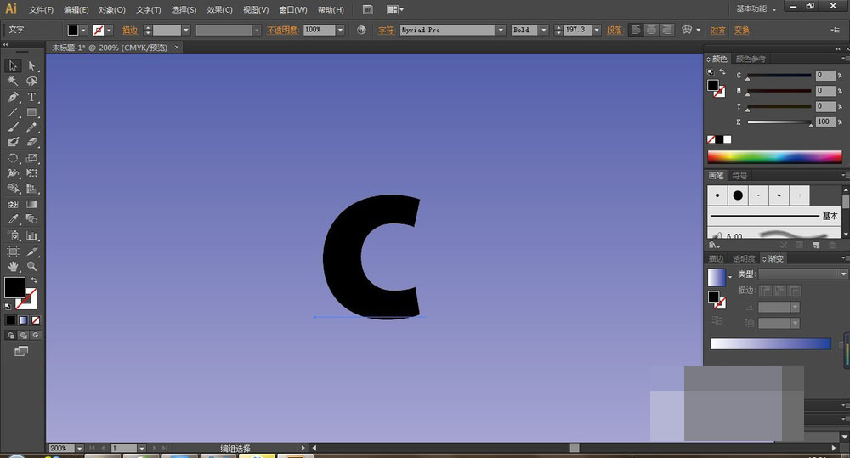Select the Column Graph tool
This screenshot has width=850, height=458.
31,235
